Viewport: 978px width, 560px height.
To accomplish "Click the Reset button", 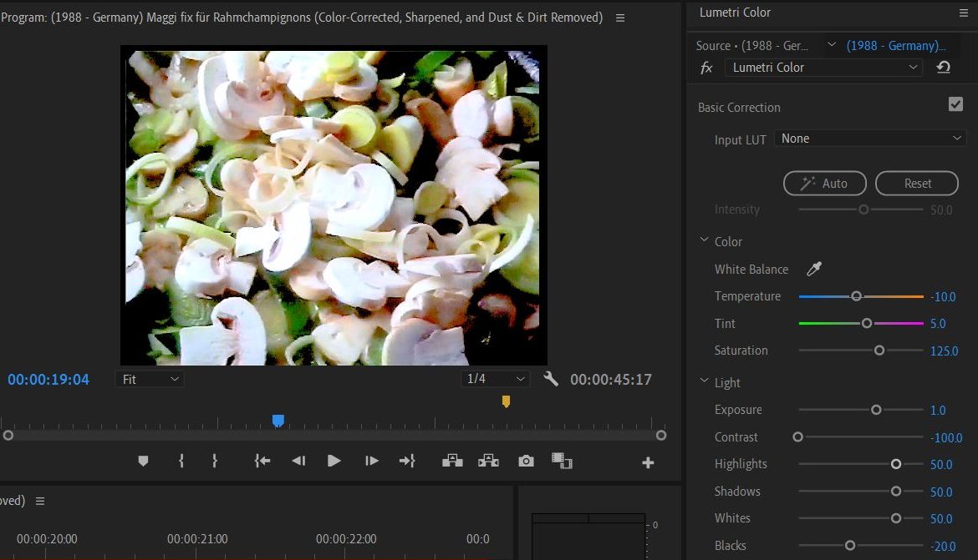I will click(x=917, y=183).
